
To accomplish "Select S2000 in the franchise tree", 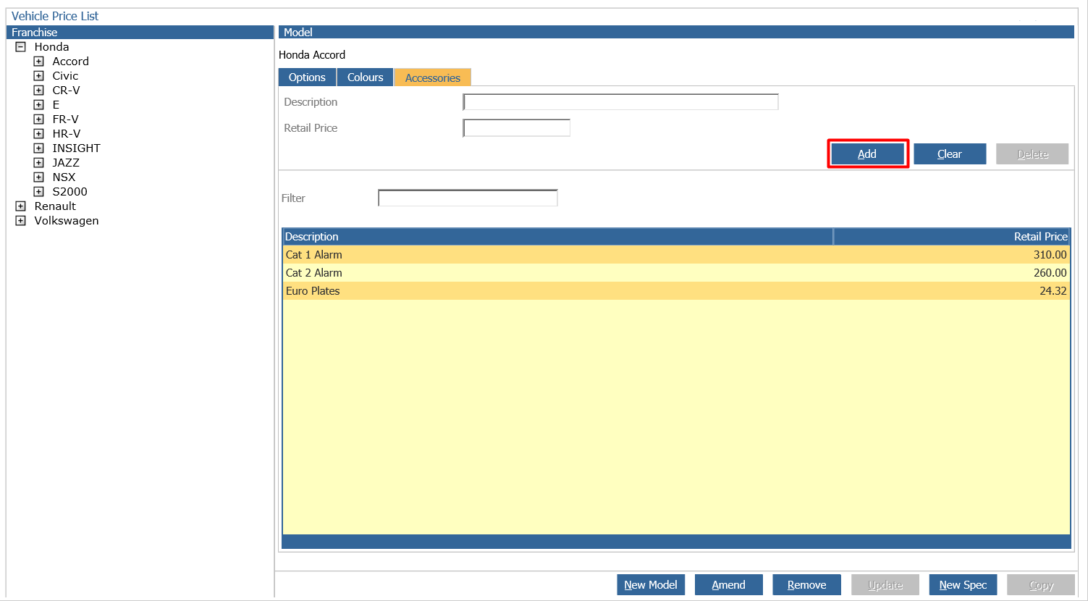I will point(69,192).
